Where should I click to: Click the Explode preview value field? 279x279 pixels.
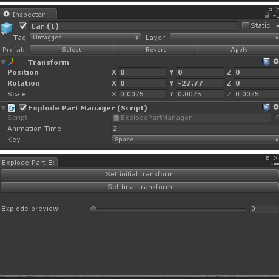[264, 209]
